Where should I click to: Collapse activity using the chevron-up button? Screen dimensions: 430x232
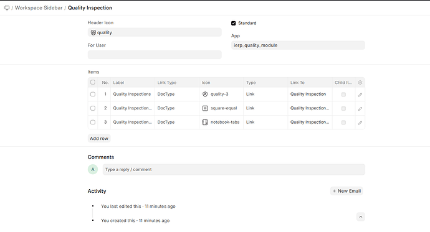click(361, 217)
